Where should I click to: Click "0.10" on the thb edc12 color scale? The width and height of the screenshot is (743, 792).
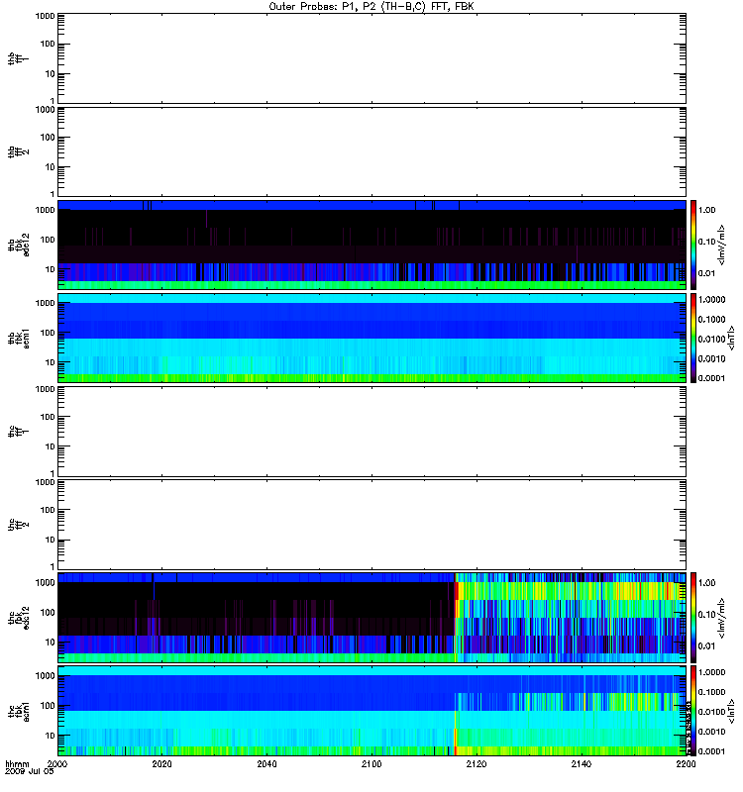[x=707, y=242]
